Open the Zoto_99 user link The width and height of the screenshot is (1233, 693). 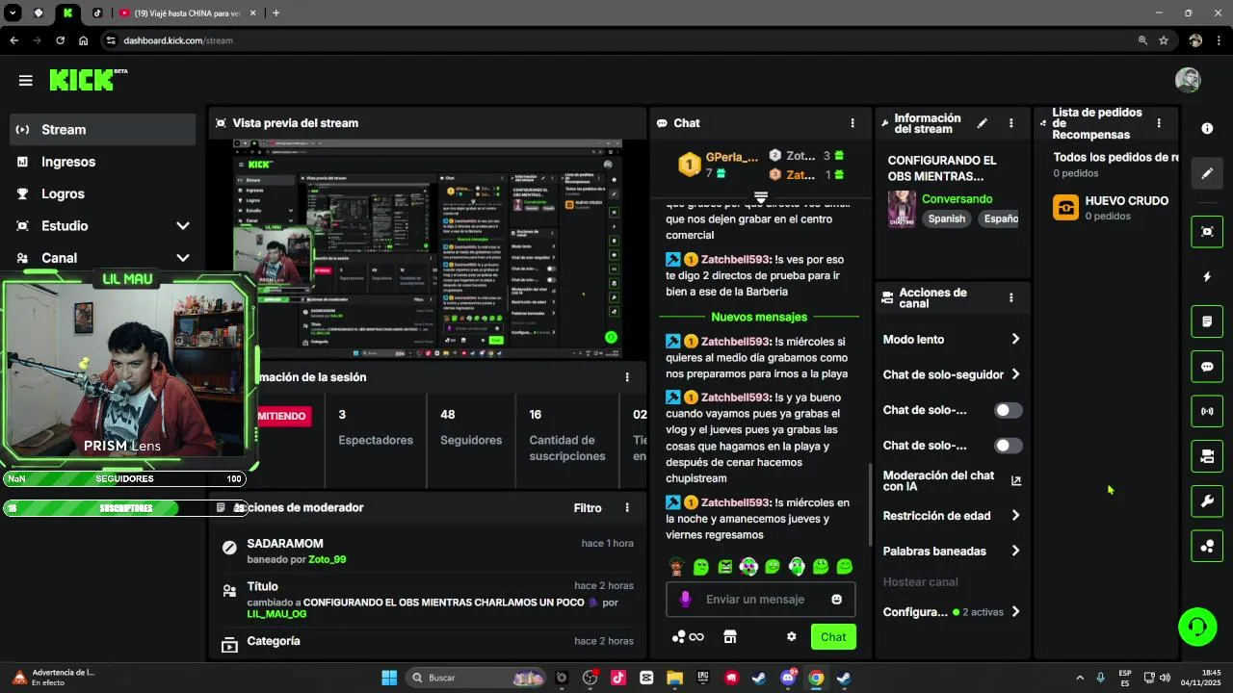point(328,559)
